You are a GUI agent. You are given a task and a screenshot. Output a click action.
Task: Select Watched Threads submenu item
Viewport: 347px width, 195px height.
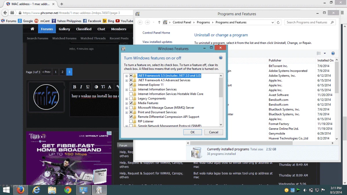tap(93, 38)
